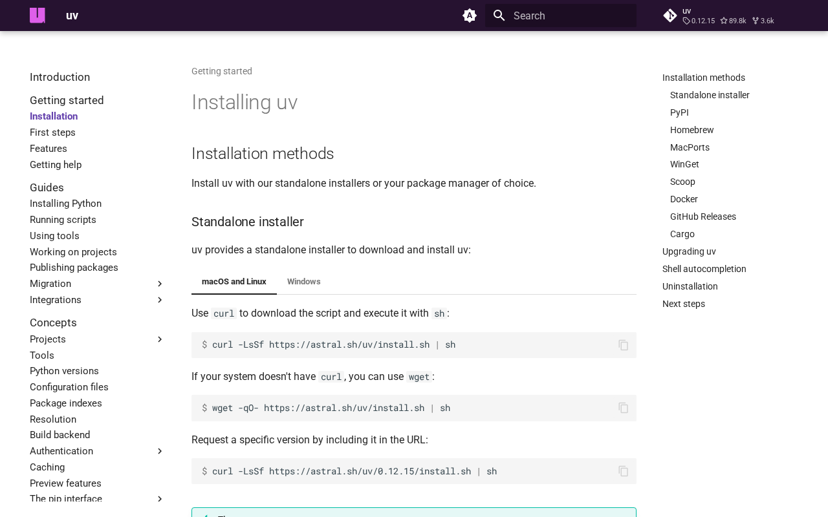Click the Concepts sidebar section heading
Viewport: 828px width, 517px height.
tap(53, 322)
